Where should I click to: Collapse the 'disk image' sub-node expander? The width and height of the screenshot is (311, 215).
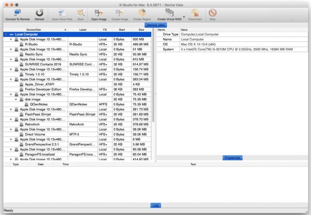tap(16, 99)
